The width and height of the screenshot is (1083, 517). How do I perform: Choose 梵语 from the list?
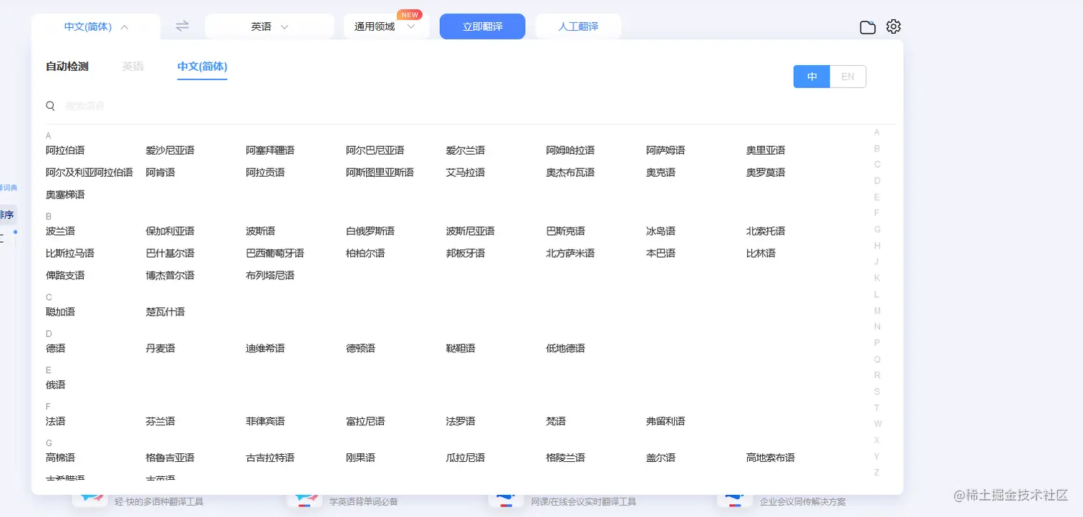(x=557, y=422)
